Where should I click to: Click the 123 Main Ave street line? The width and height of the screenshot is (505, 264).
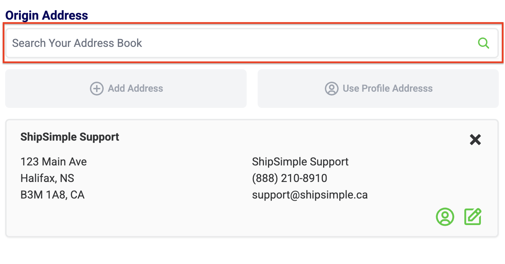coord(54,162)
